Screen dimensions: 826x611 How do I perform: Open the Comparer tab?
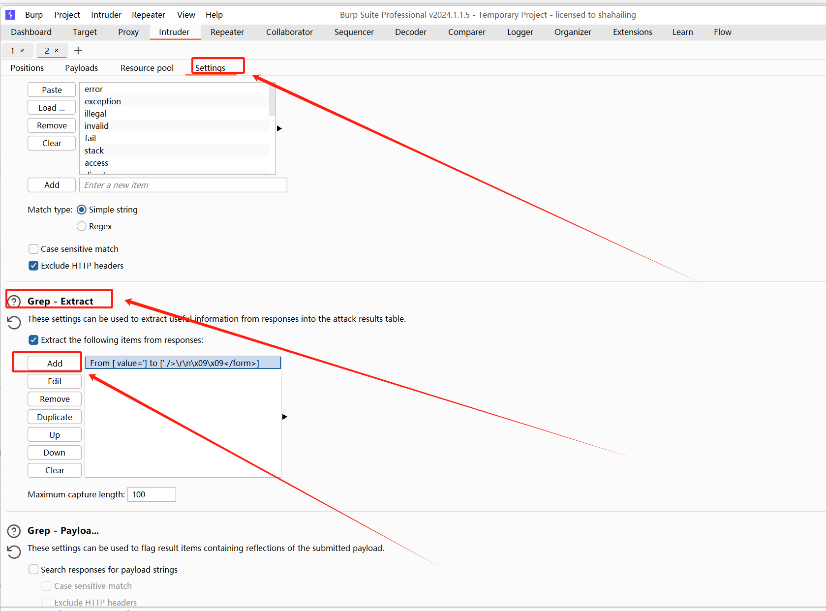pyautogui.click(x=467, y=32)
